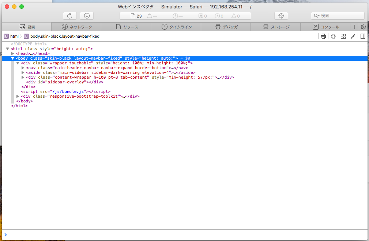
Task: Expand the content-wrapper div node
Action: 23,77
